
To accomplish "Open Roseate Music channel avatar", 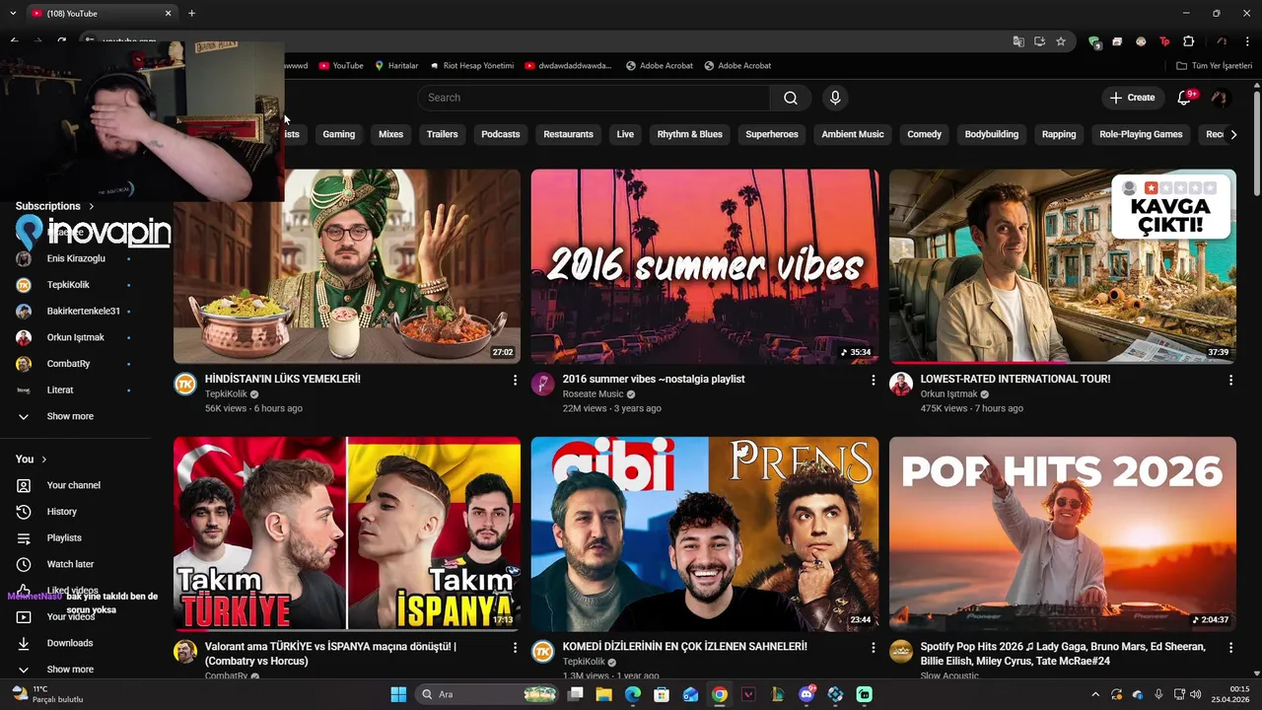I will 543,384.
